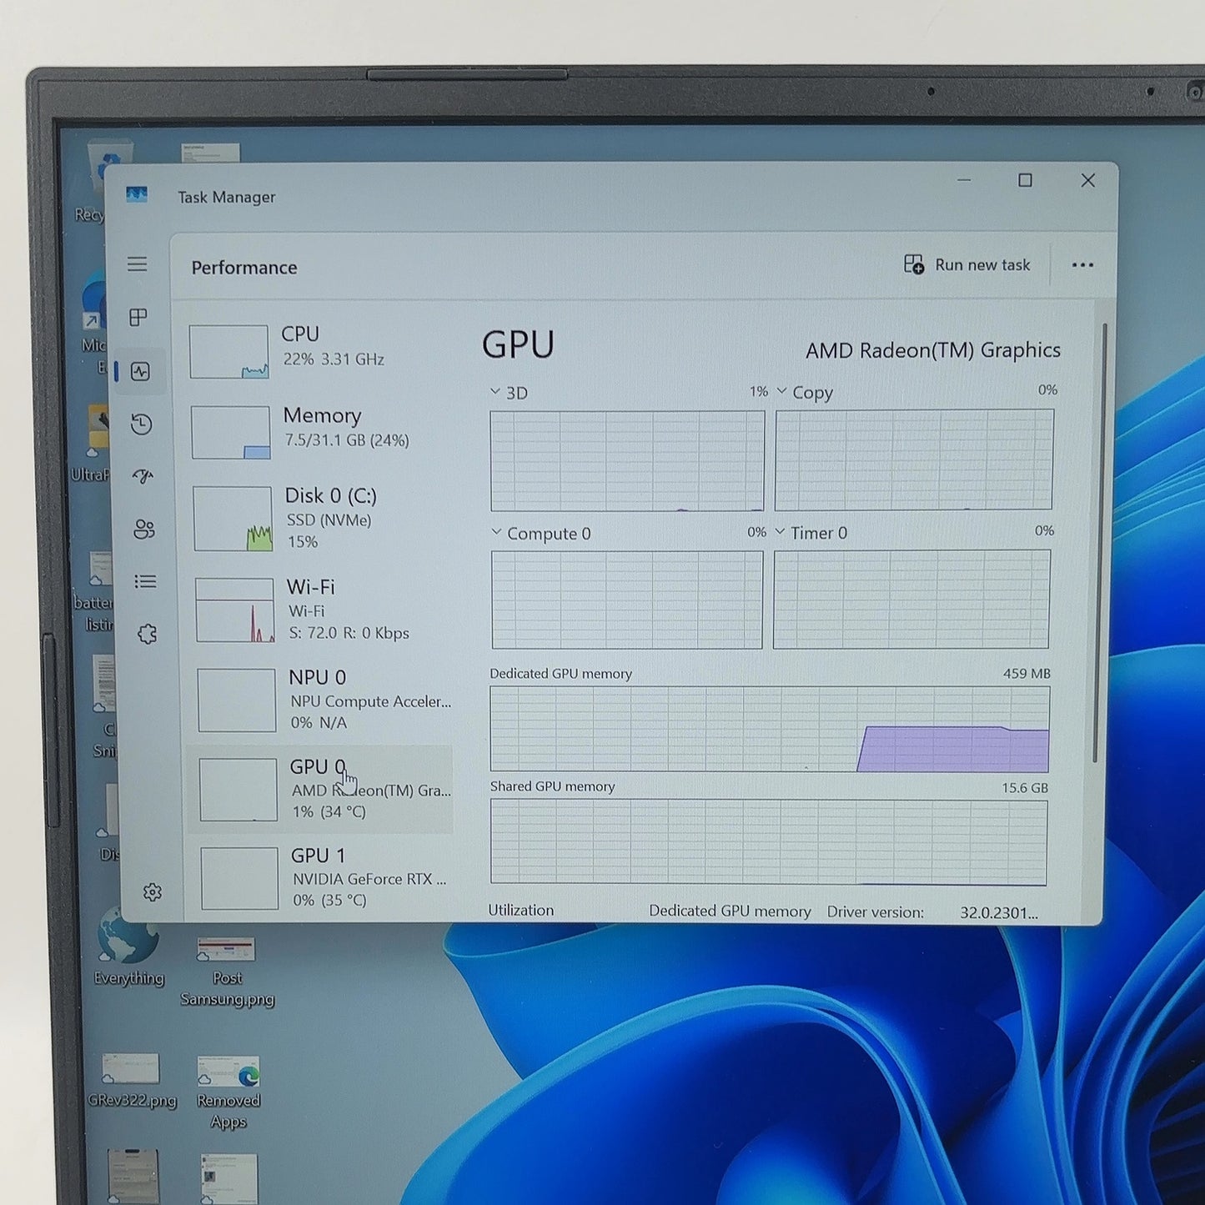Click the Run new task button
Screen dimensions: 1205x1205
pyautogui.click(x=967, y=265)
